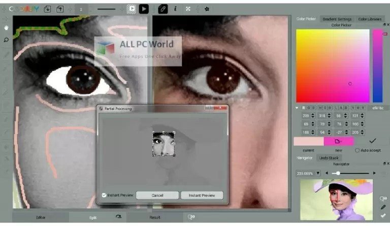390x226 pixels.
Task: Click the stepper for the 65 green value
Action: tap(313, 124)
